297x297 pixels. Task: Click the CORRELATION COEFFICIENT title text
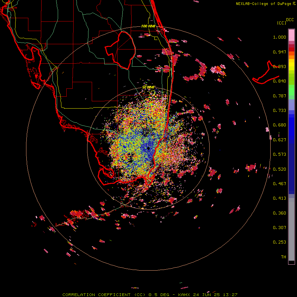tap(96, 295)
